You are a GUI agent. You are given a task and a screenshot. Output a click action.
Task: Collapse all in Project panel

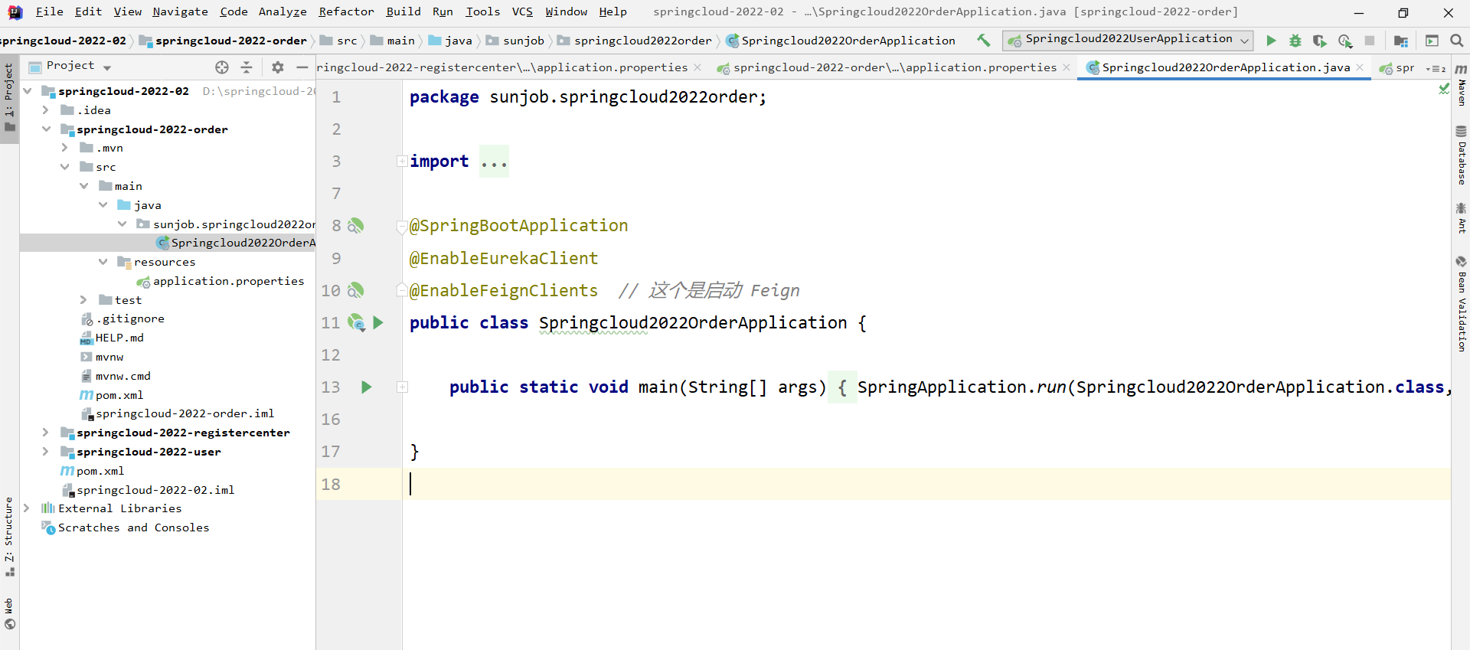(247, 67)
